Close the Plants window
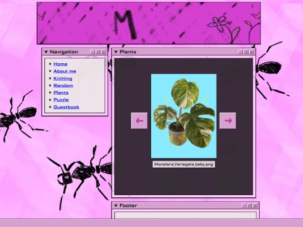The height and width of the screenshot is (227, 303). click(x=251, y=52)
